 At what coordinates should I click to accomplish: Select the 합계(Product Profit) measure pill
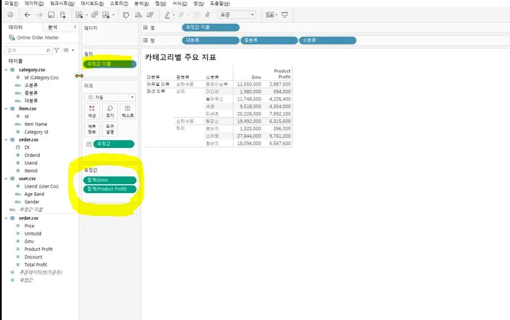(x=110, y=189)
